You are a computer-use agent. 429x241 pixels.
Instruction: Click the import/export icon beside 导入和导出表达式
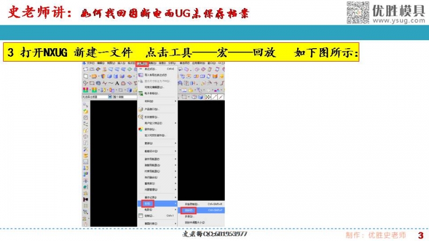pyautogui.click(x=140, y=75)
